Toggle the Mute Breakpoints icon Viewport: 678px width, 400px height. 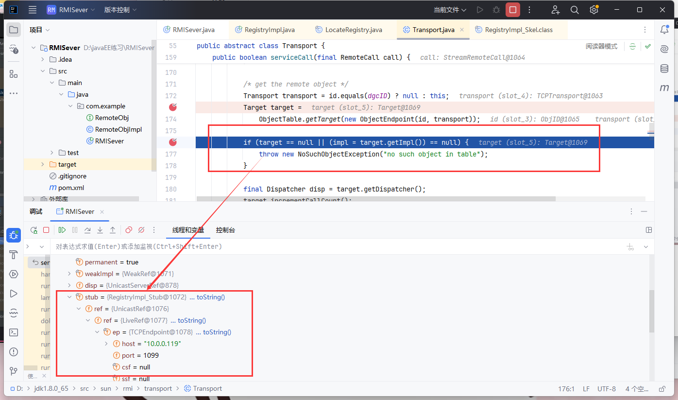pyautogui.click(x=141, y=230)
